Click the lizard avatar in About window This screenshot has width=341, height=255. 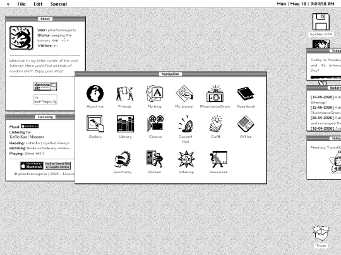[x=21, y=38]
